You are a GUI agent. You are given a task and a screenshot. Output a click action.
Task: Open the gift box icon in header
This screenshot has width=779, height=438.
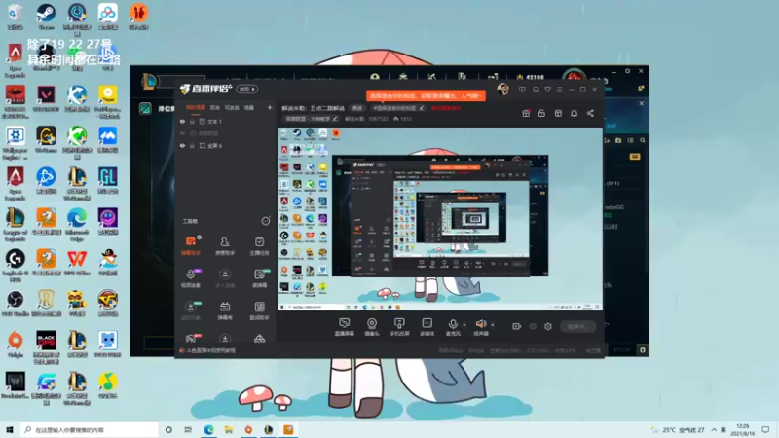click(526, 113)
